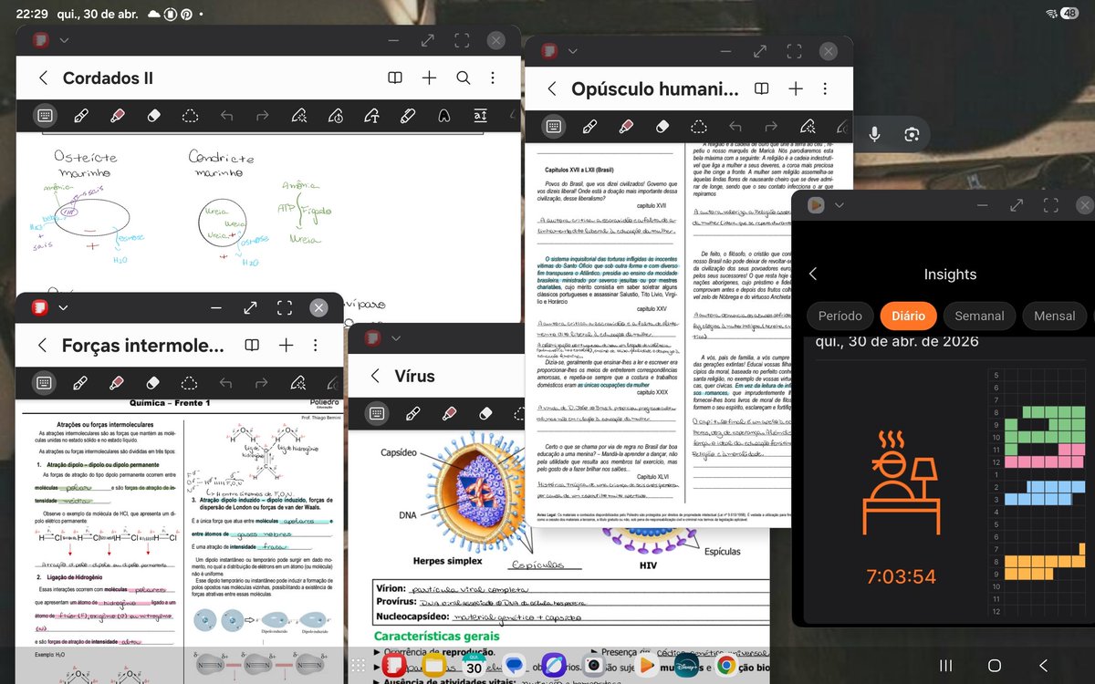Expand Vírus window options chevron

[396, 337]
